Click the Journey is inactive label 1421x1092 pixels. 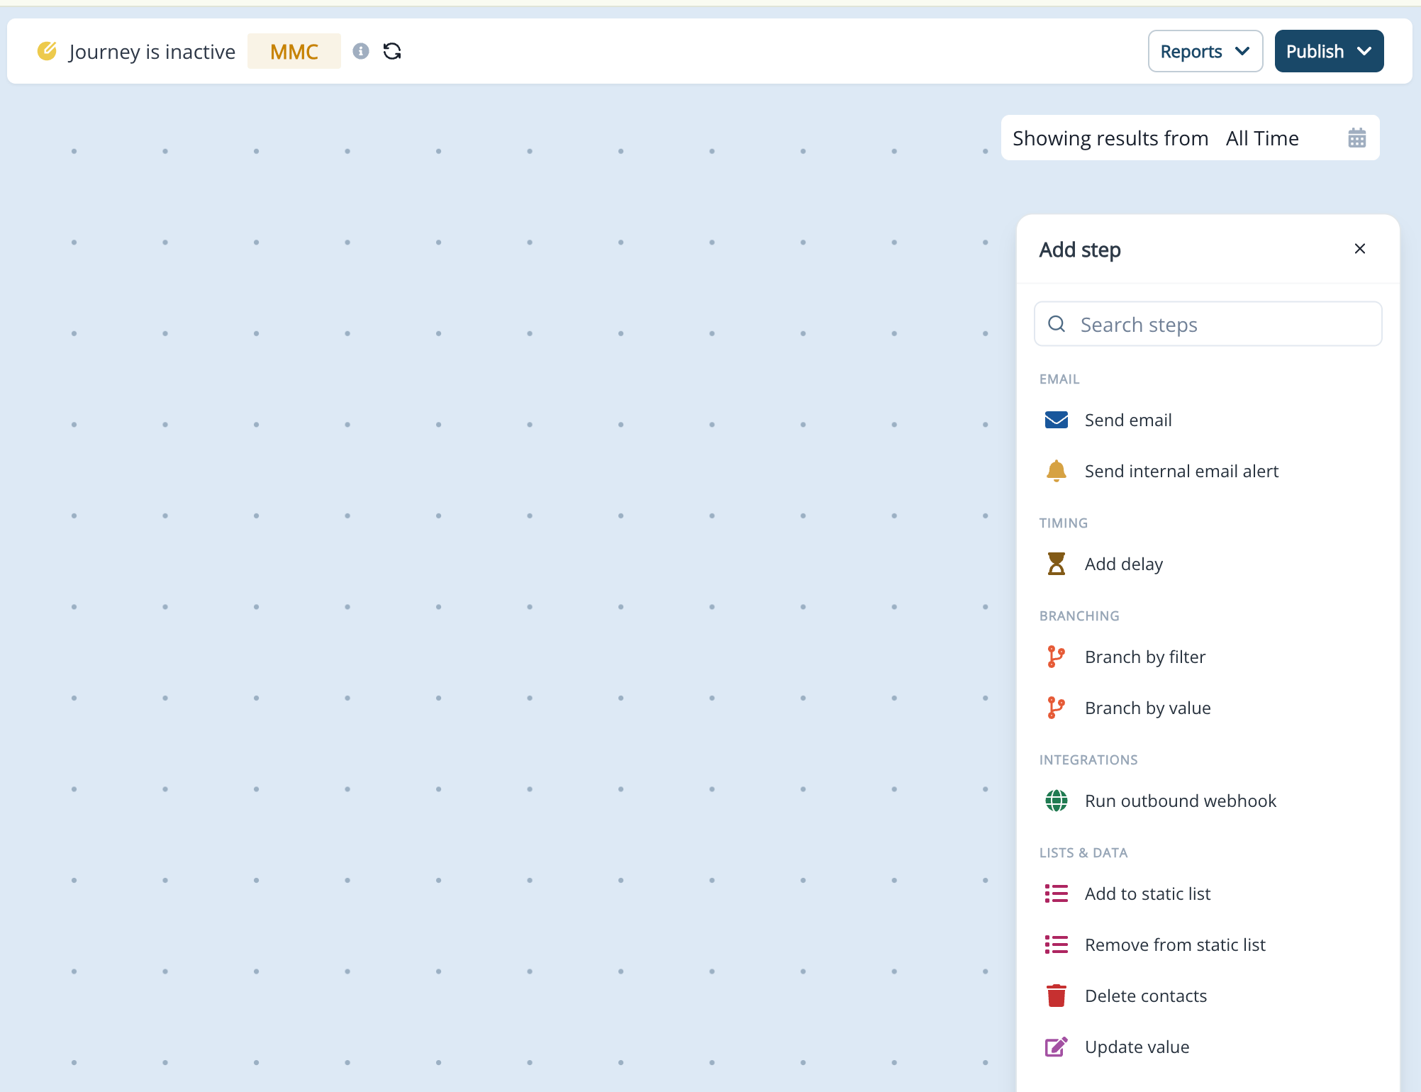click(152, 52)
